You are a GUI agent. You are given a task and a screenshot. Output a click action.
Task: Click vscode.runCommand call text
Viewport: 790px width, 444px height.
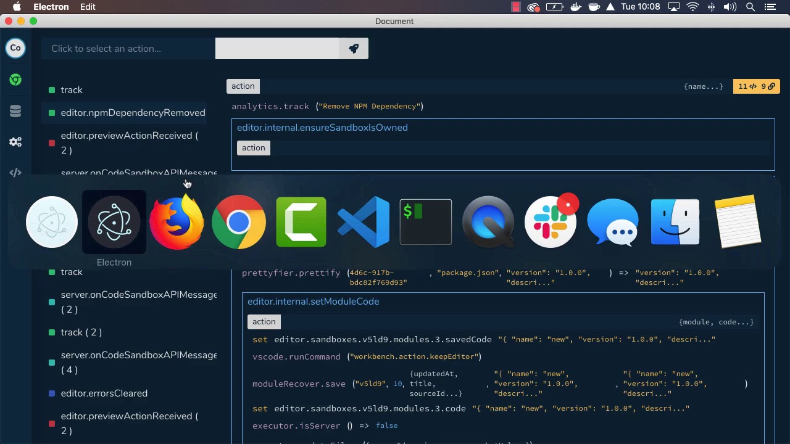[x=296, y=356]
